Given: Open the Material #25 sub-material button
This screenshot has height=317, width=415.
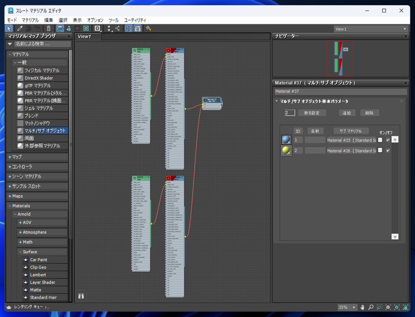Looking at the screenshot, I should pyautogui.click(x=352, y=140).
